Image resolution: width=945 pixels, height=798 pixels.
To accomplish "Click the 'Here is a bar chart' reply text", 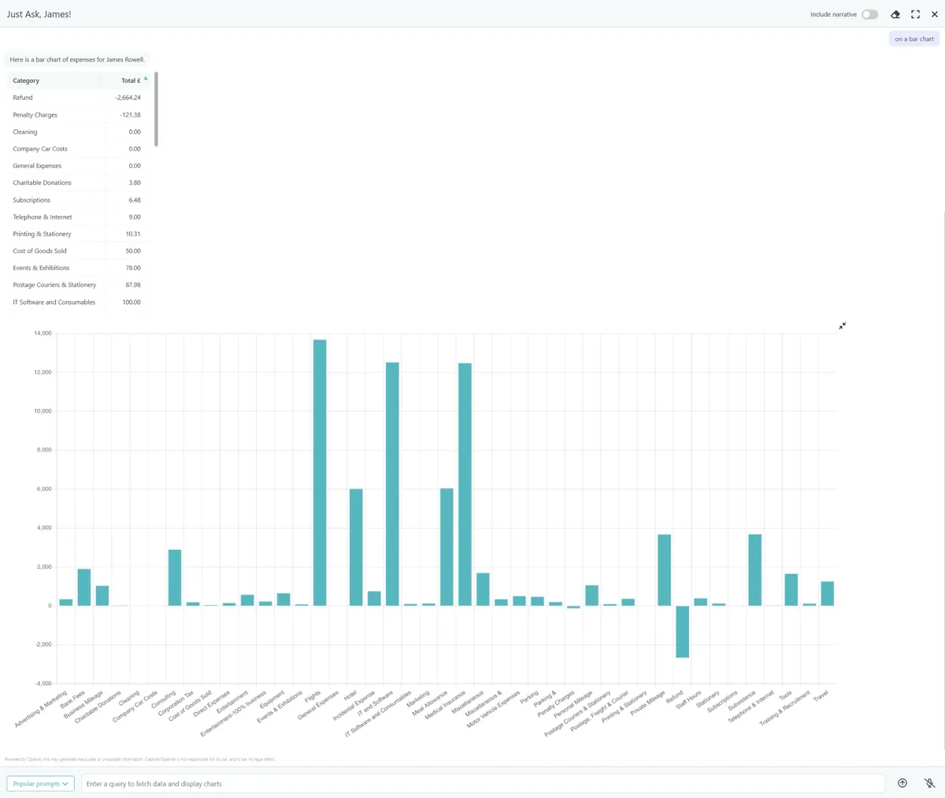I will tap(77, 59).
